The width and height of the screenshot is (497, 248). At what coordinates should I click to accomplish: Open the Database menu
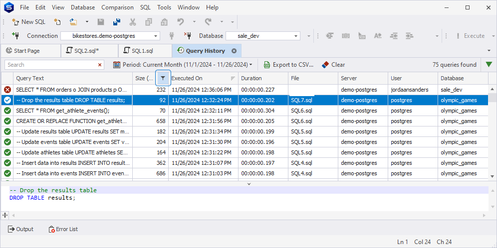[x=83, y=7]
